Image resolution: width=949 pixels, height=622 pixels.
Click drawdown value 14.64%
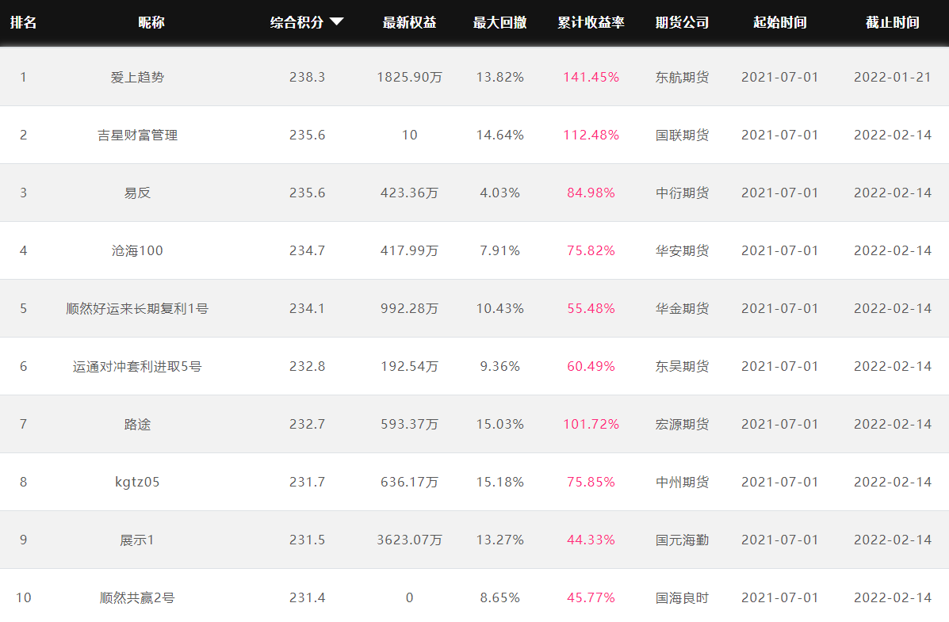[x=500, y=135]
